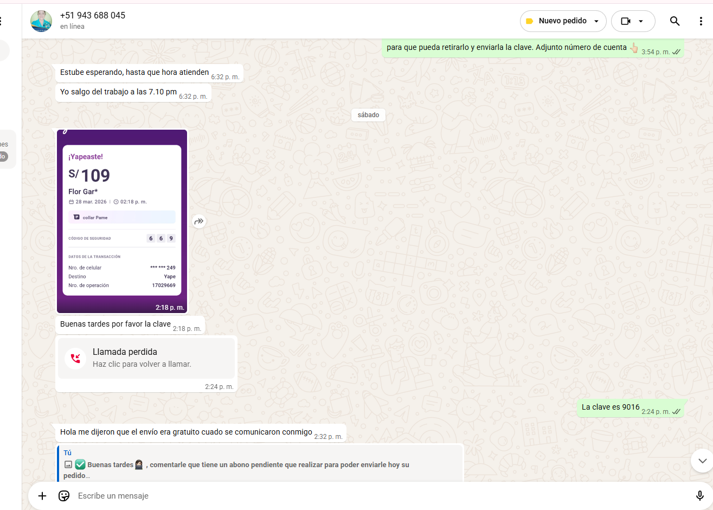Click the search magnifier icon in chat header
The width and height of the screenshot is (713, 510).
[675, 21]
